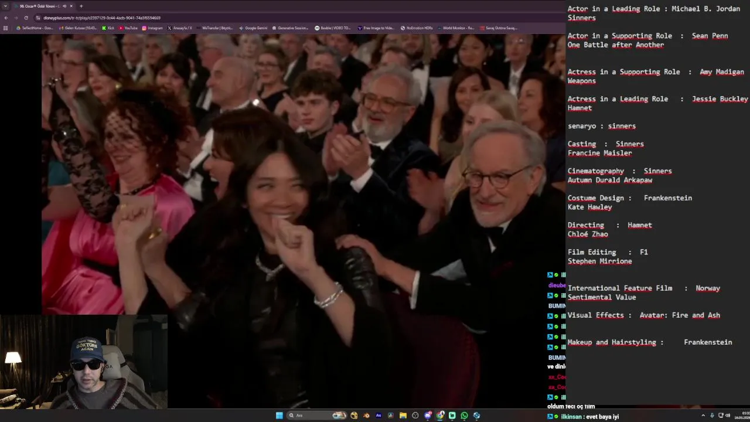Open DaVinci Resolve from the taskbar
The image size is (750, 422).
pos(391,416)
